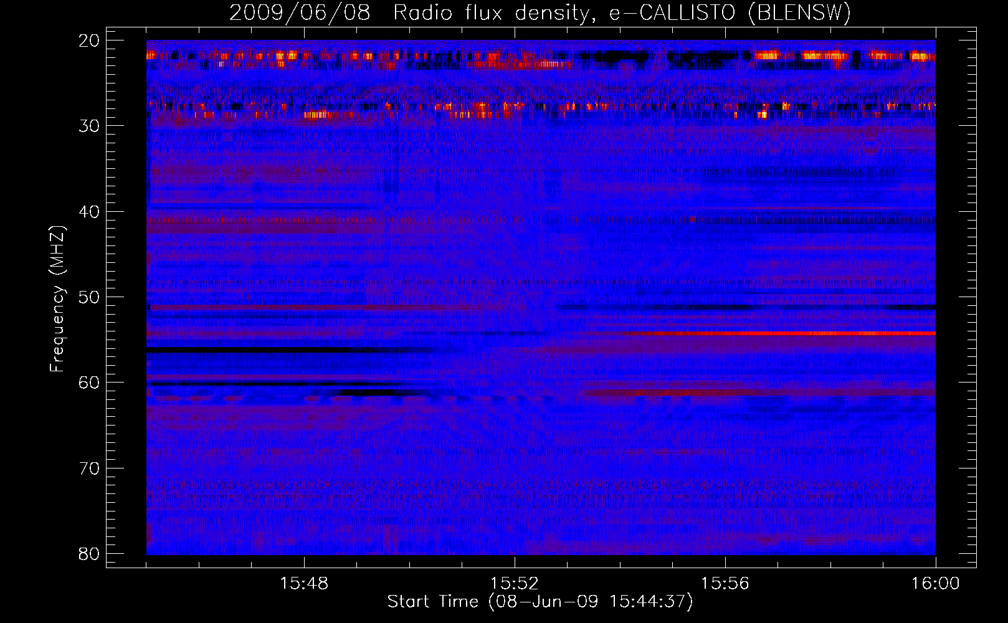Click the 60 frequency tick label
Viewport: 1008px width, 623px height.
tap(90, 383)
